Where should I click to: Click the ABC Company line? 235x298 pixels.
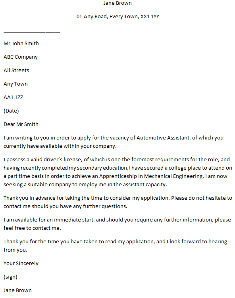point(21,57)
